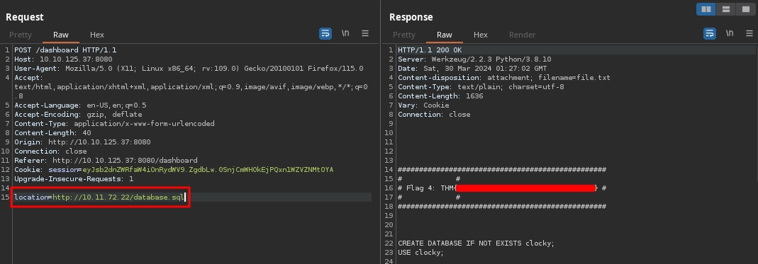
Task: Toggle show non-printable chars in Response pane
Action: tap(730, 33)
